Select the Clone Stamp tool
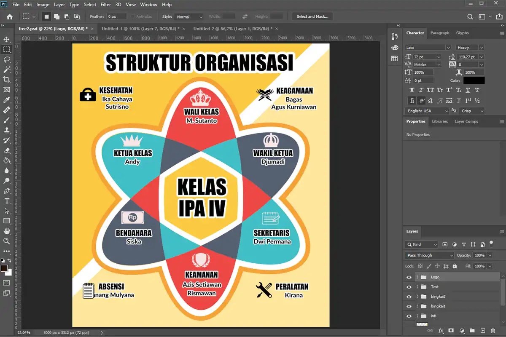 point(7,130)
